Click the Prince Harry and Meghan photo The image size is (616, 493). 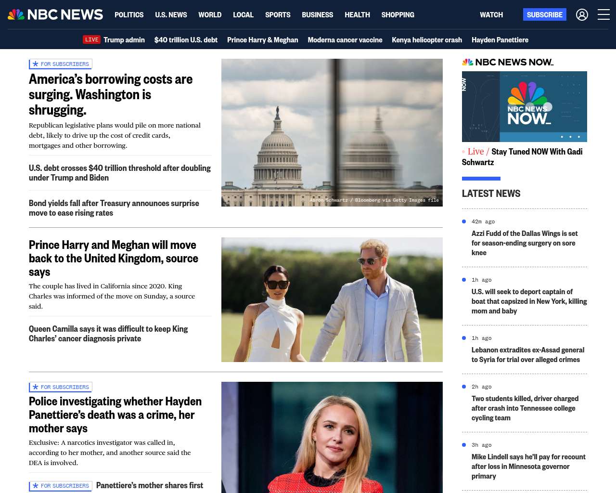[x=332, y=299]
